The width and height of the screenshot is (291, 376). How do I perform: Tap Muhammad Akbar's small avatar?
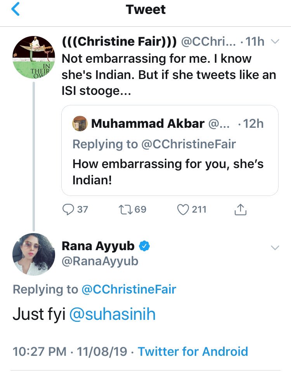(80, 124)
